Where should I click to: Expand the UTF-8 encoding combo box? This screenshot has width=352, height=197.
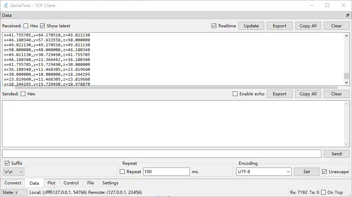[x=264, y=172]
